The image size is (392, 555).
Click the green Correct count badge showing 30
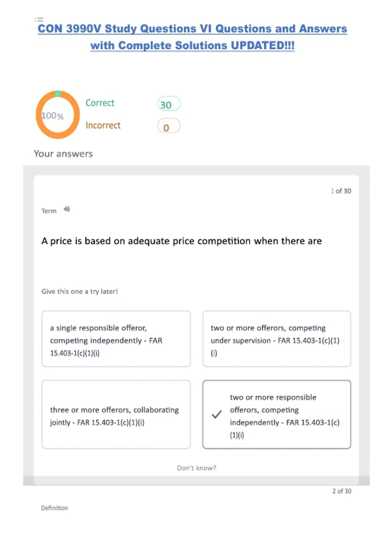click(169, 104)
